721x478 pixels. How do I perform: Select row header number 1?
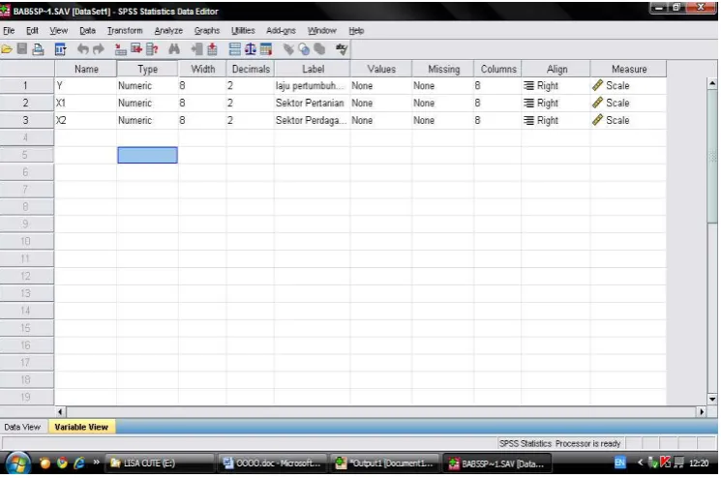(x=27, y=85)
